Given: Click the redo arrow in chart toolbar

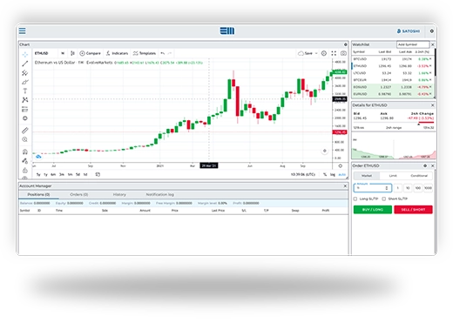Looking at the screenshot, I should point(170,53).
